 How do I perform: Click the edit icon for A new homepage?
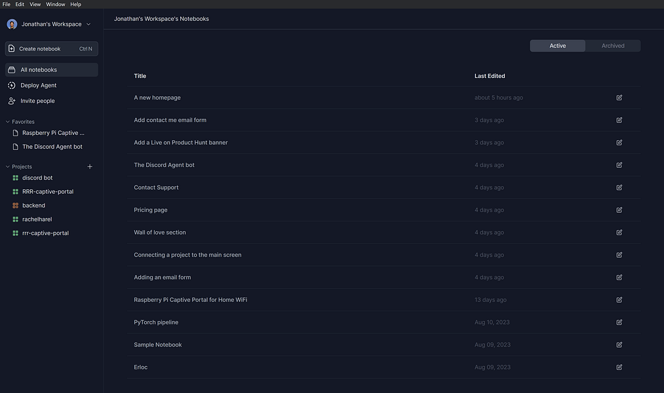619,98
